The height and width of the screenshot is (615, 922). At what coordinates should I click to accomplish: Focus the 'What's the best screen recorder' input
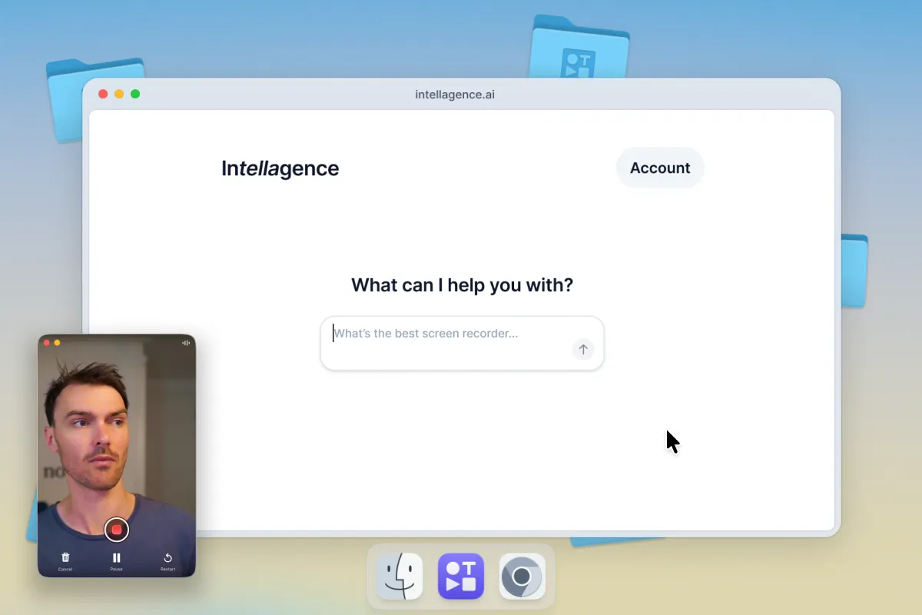[x=463, y=344]
